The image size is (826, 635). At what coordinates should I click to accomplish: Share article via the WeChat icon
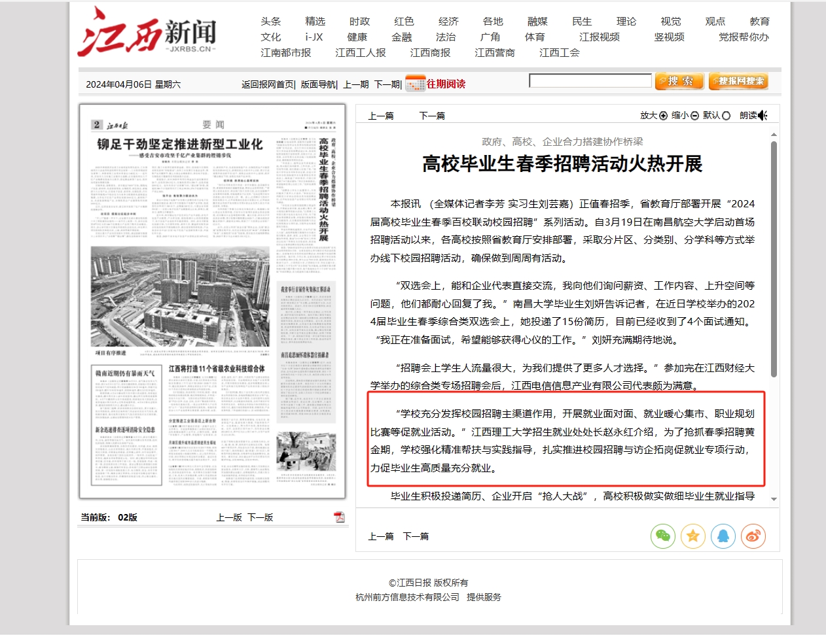tap(662, 536)
